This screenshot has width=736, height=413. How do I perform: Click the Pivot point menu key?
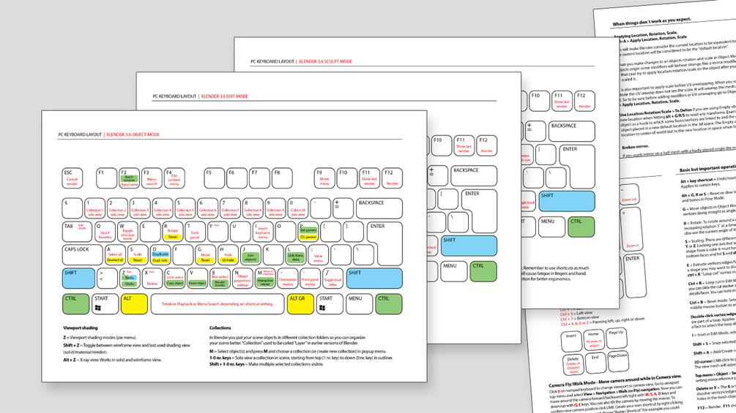click(310, 279)
